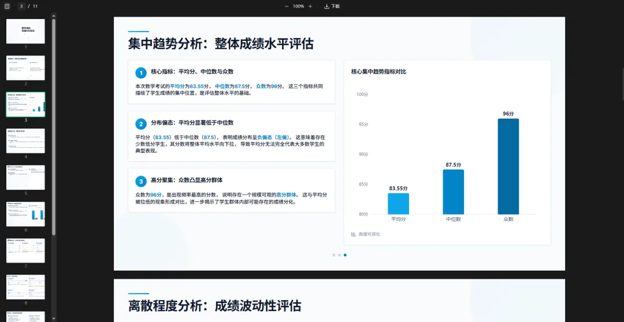Viewport: 624px width, 322px height.
Task: Click the 95分 y-axis label
Action: (x=364, y=124)
